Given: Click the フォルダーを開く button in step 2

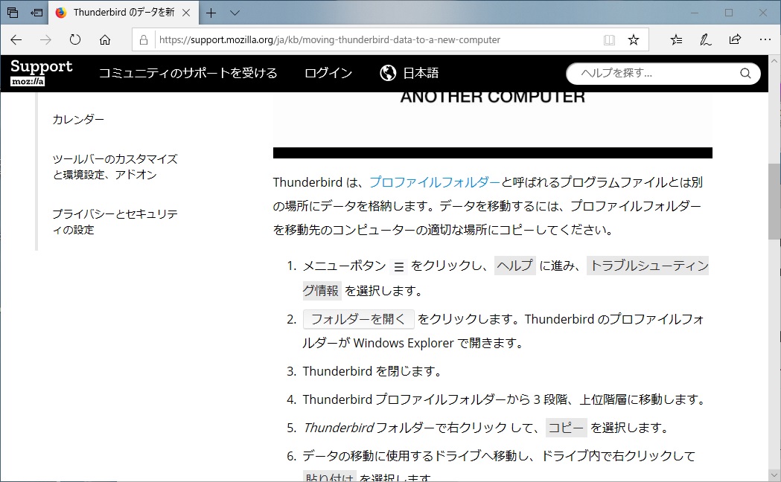Looking at the screenshot, I should [359, 319].
